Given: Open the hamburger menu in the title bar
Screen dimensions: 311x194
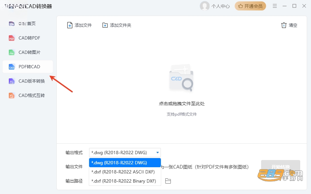Looking at the screenshot, I should (275, 6).
